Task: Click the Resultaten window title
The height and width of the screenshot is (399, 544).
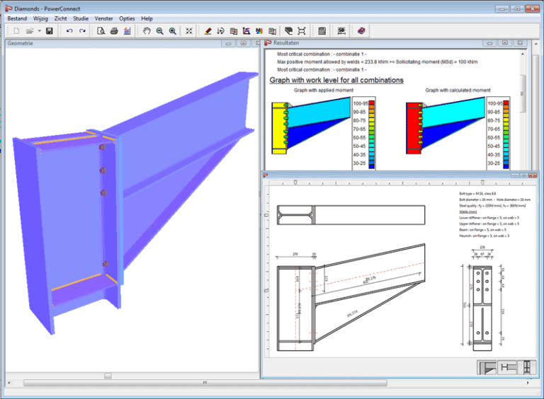Action: point(286,43)
